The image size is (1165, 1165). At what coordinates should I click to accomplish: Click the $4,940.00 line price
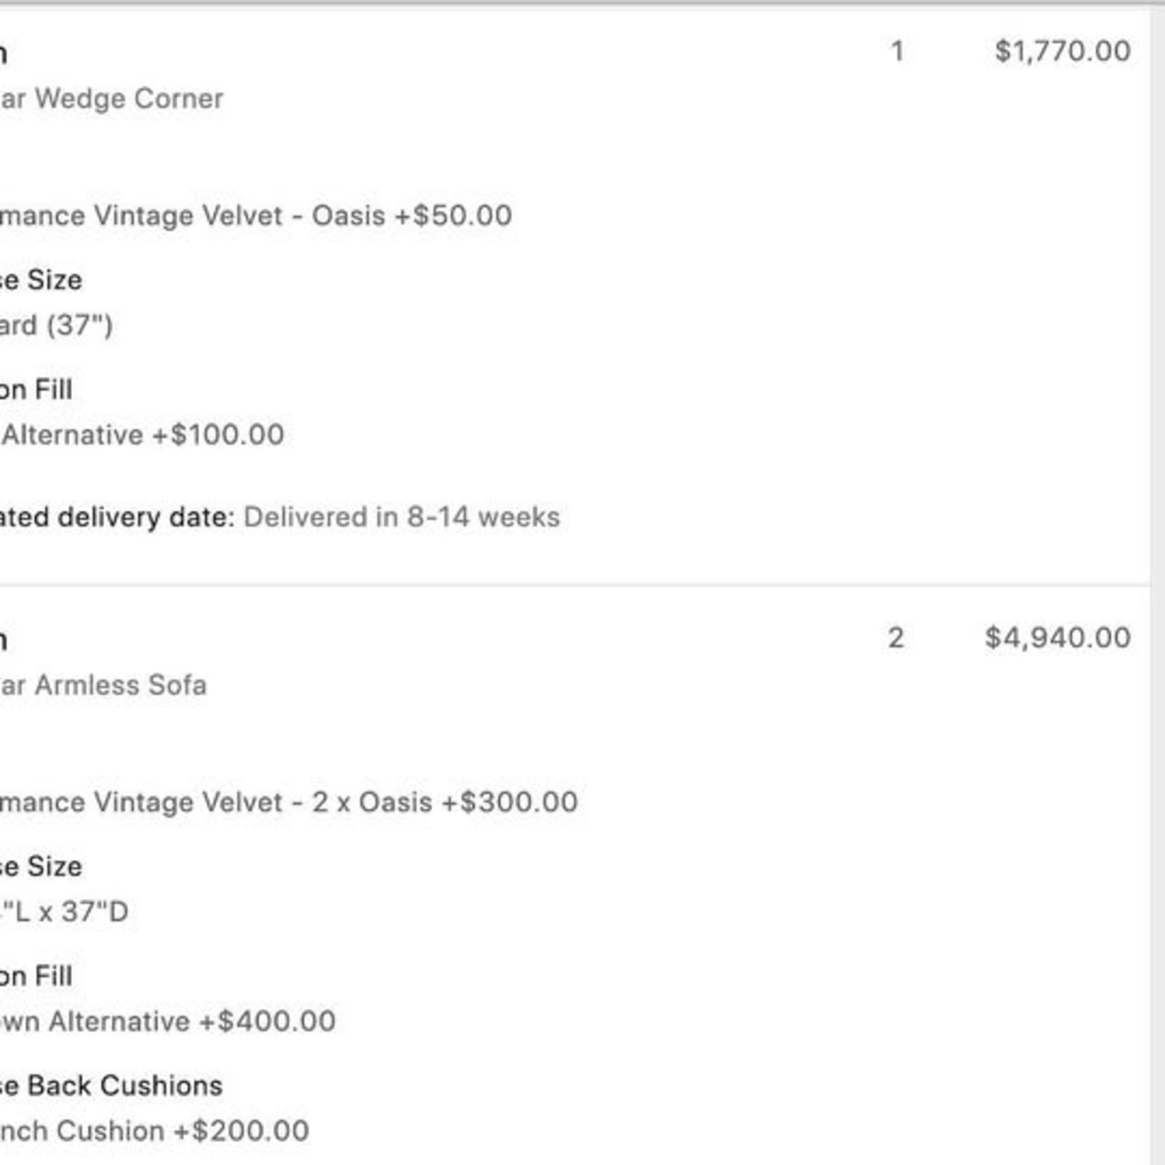(1057, 638)
